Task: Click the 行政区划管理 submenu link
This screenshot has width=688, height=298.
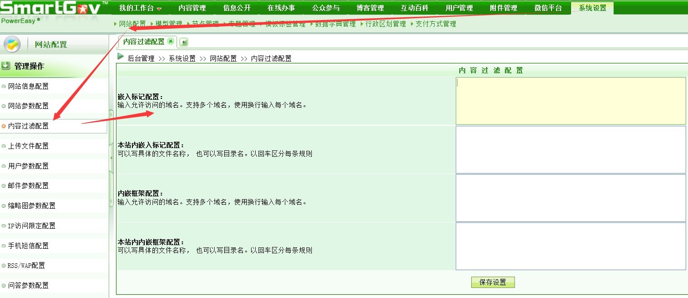Action: coord(385,24)
